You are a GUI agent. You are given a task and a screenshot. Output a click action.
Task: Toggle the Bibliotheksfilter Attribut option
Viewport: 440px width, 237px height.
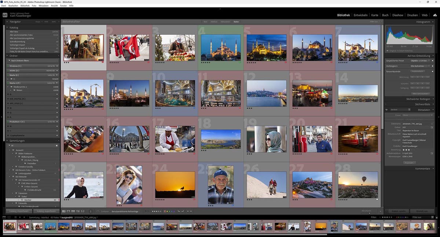click(214, 22)
